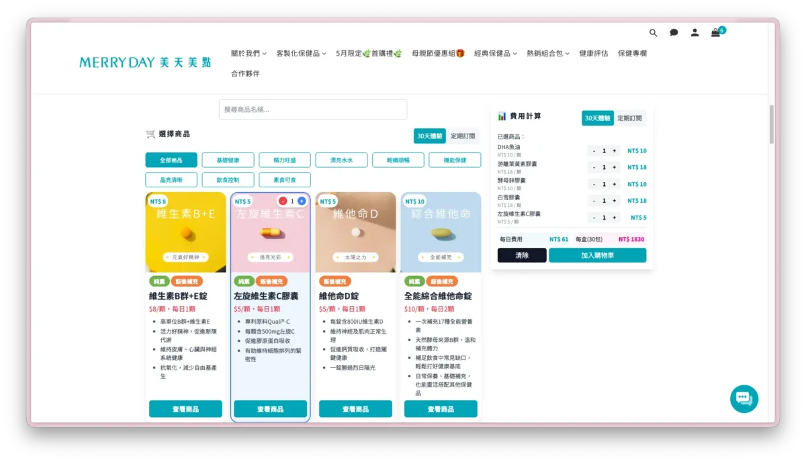Filter by 飲食控制 category
This screenshot has height=462, width=806.
(228, 179)
